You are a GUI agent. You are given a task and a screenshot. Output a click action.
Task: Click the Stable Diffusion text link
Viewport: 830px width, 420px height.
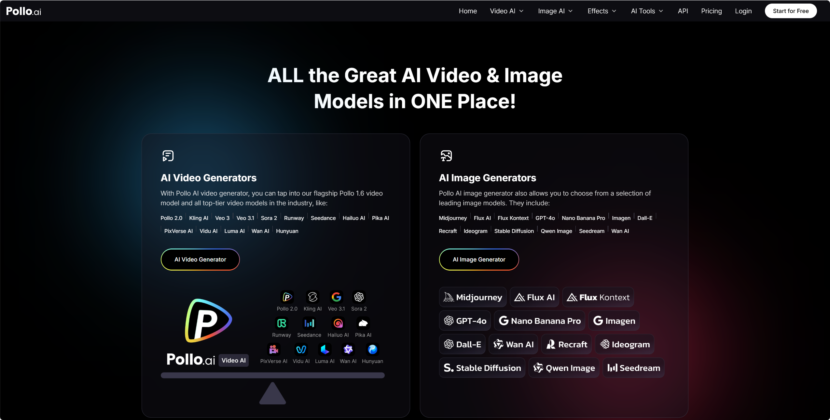point(514,231)
